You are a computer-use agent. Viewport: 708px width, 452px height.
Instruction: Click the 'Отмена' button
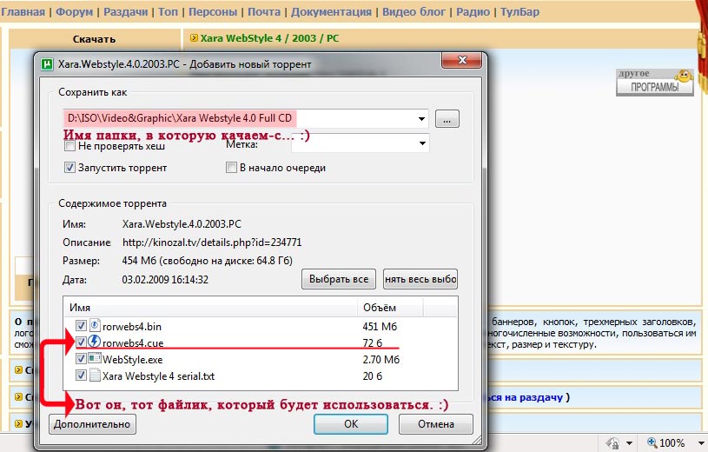(x=436, y=424)
